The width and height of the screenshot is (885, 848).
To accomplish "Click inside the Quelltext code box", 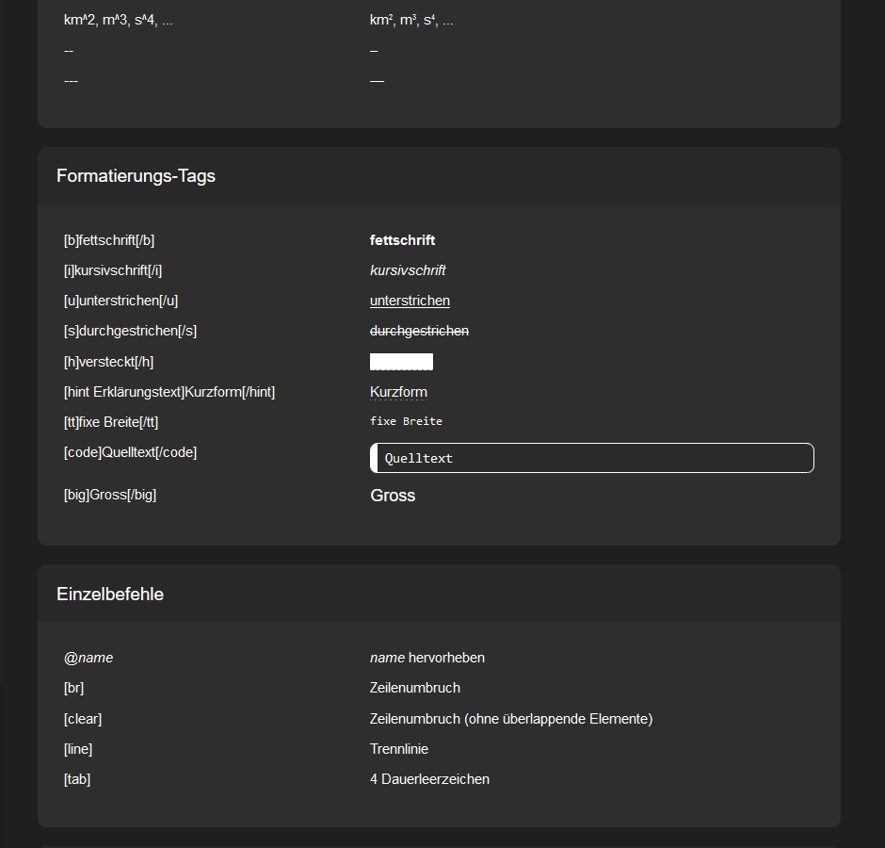I will click(591, 458).
